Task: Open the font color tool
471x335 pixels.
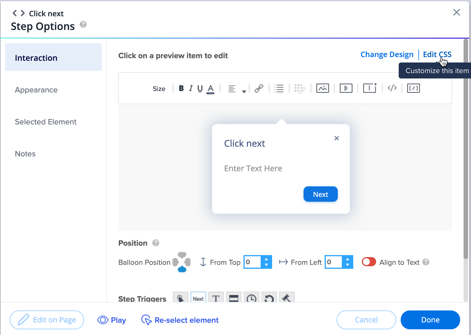Action: [210, 89]
